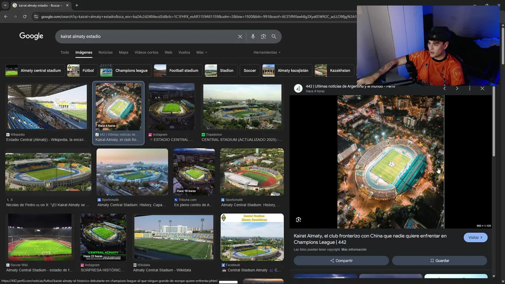The height and width of the screenshot is (284, 505).
Task: Open the tab search dropdown in Chrome
Action: click(5, 5)
